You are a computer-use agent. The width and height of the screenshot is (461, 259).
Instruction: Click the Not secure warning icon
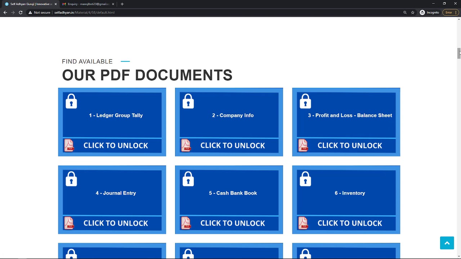[x=30, y=13]
